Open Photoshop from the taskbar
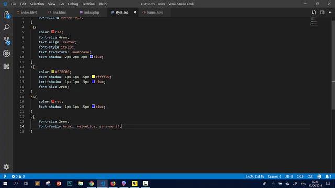The image size is (335, 188). tap(70, 183)
